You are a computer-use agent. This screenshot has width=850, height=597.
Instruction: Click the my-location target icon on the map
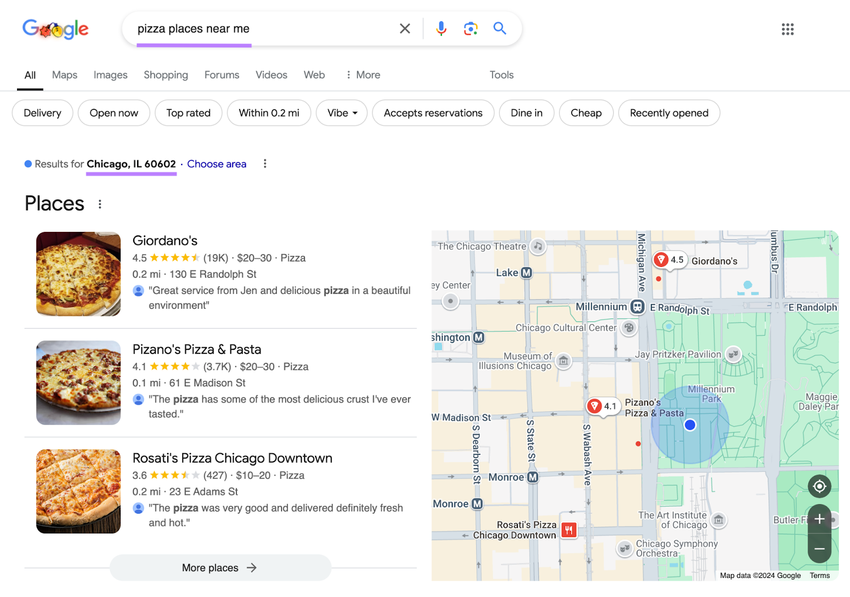(x=819, y=486)
